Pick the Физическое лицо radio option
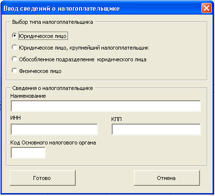Screen dimensions: 215x196 coord(15,71)
